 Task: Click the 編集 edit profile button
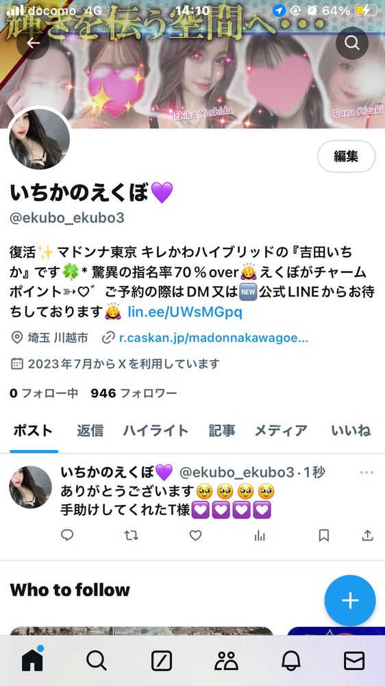[346, 156]
